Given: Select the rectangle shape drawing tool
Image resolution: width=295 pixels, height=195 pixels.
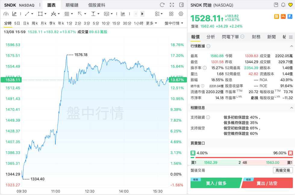Looking at the screenshot, I should (40, 14).
